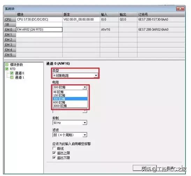Choose highlighted 300 欧姆 list option

(70, 99)
